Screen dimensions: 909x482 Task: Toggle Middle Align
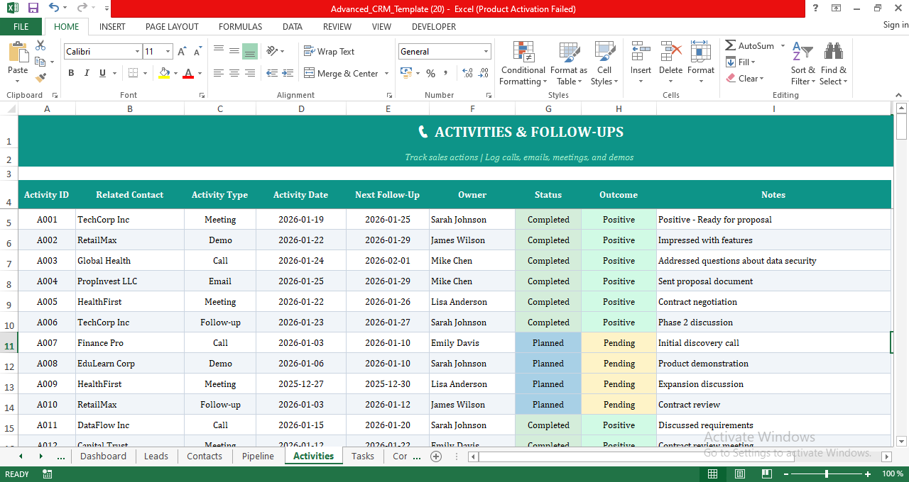(x=234, y=51)
